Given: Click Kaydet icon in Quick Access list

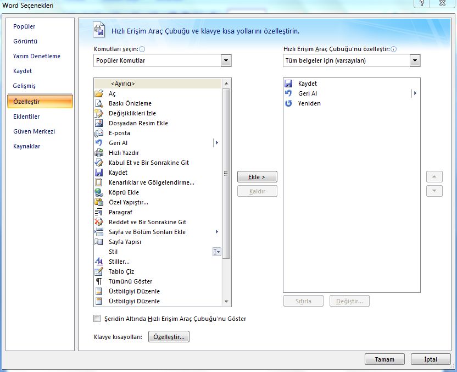Looking at the screenshot, I should click(288, 84).
